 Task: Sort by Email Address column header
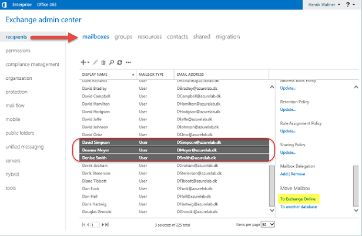click(222, 75)
